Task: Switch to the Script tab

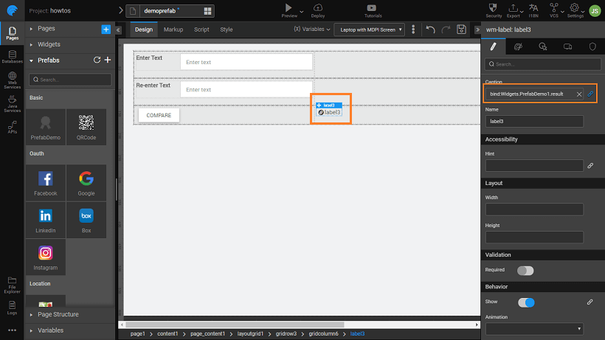Action: coord(201,30)
